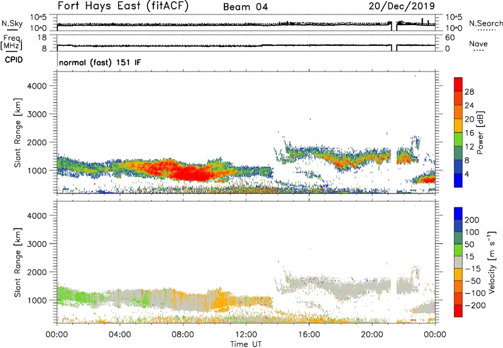Click the '20:00' time axis tick label
The width and height of the screenshot is (503, 348).
[x=372, y=335]
